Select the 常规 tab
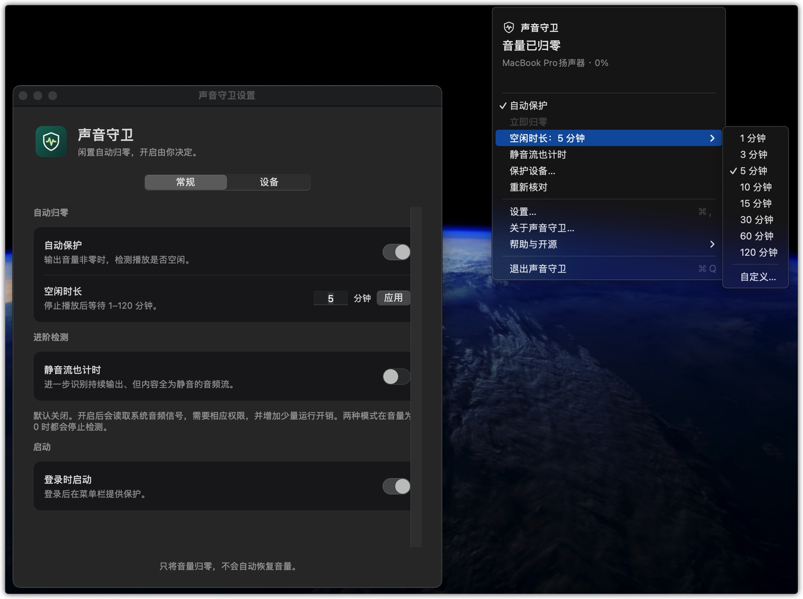 (186, 182)
